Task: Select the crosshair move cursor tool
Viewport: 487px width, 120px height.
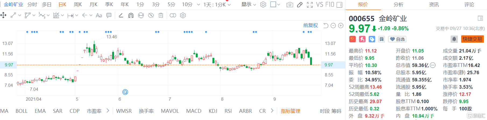Action: pos(3,16)
